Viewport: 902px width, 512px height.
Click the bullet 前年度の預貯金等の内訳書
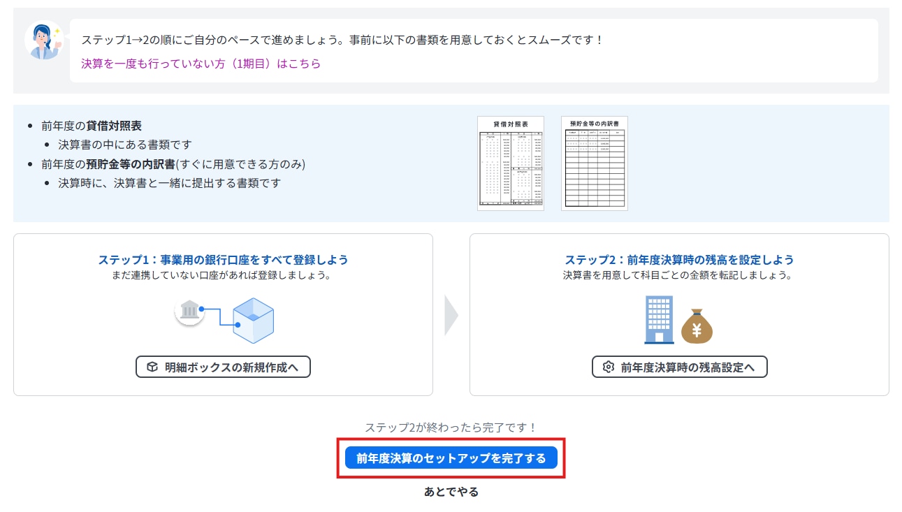pyautogui.click(x=173, y=164)
